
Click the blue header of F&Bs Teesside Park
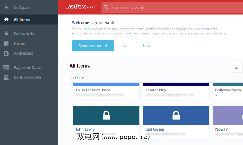click(106, 84)
